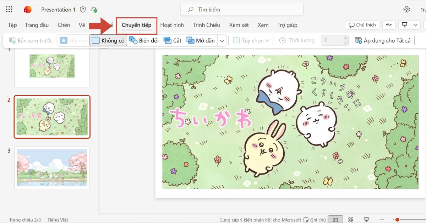Click the Áp dụng cho Tất cả button
This screenshot has width=426, height=223.
pos(383,40)
